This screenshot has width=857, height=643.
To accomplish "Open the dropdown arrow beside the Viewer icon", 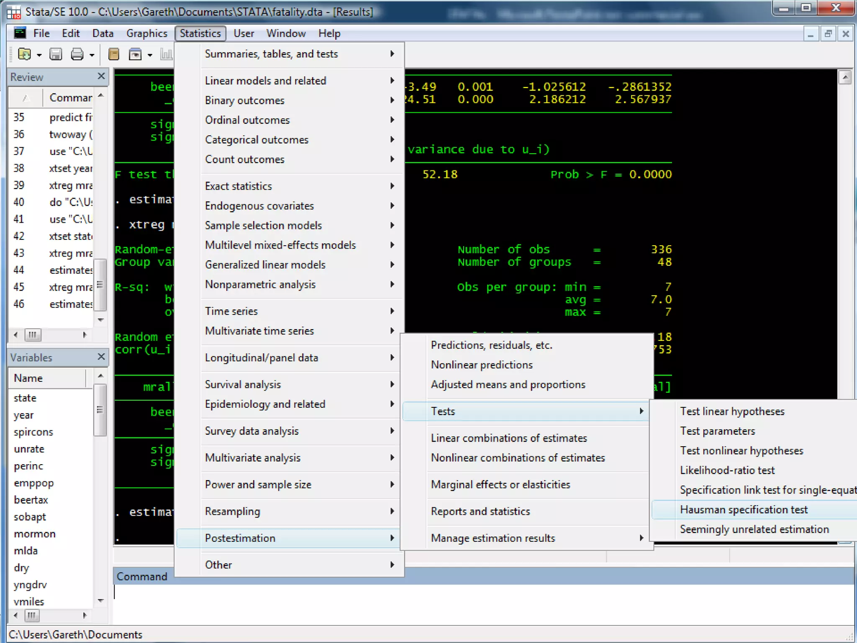I will (150, 55).
